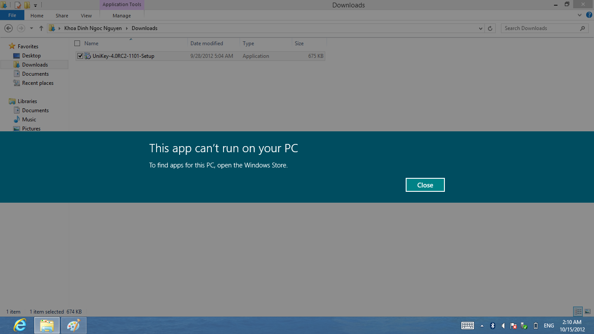Open Internet Explorer from the taskbar

(x=20, y=325)
